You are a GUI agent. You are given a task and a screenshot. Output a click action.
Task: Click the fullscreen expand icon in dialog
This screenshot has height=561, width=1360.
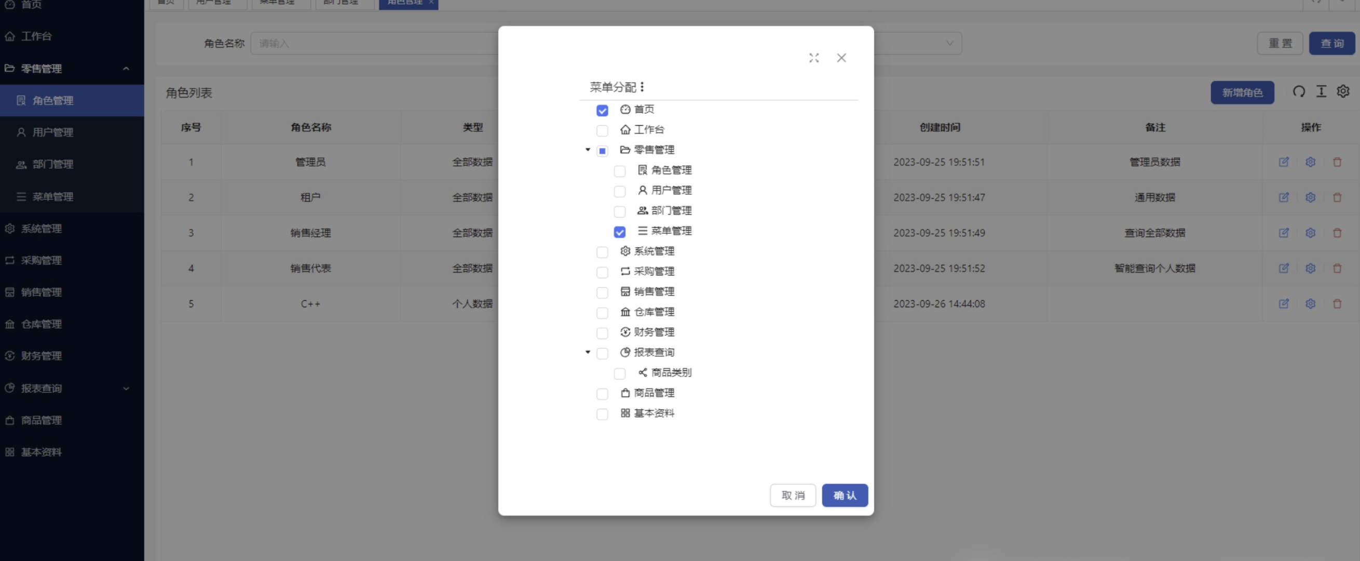pos(813,58)
